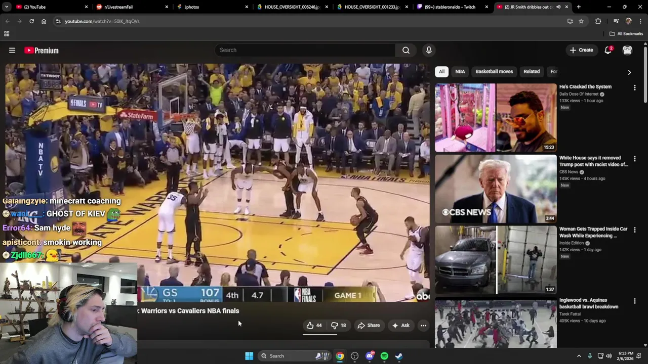Open volume control in system tray
This screenshot has width=648, height=364.
609,356
